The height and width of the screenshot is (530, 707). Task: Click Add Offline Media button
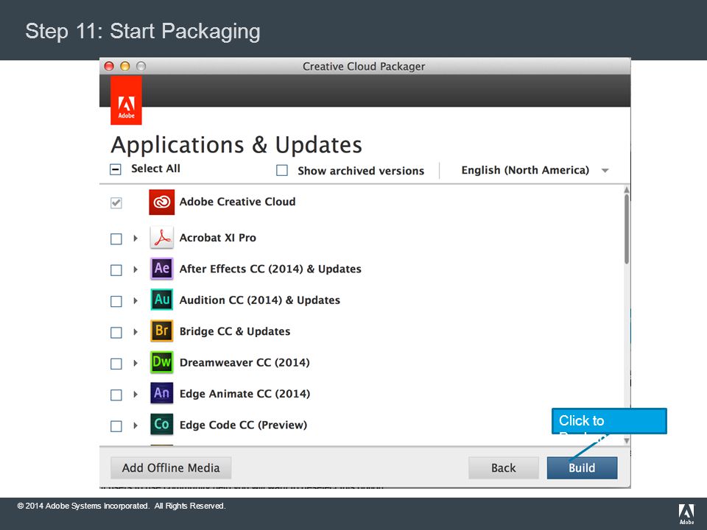(x=171, y=468)
